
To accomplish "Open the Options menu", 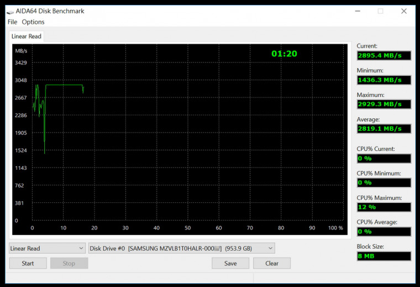I will [x=33, y=22].
